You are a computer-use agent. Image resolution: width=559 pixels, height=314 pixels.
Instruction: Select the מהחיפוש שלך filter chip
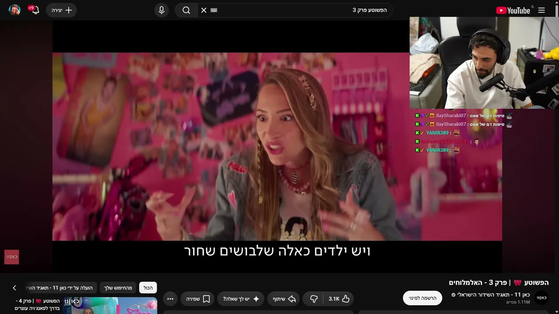(x=117, y=288)
